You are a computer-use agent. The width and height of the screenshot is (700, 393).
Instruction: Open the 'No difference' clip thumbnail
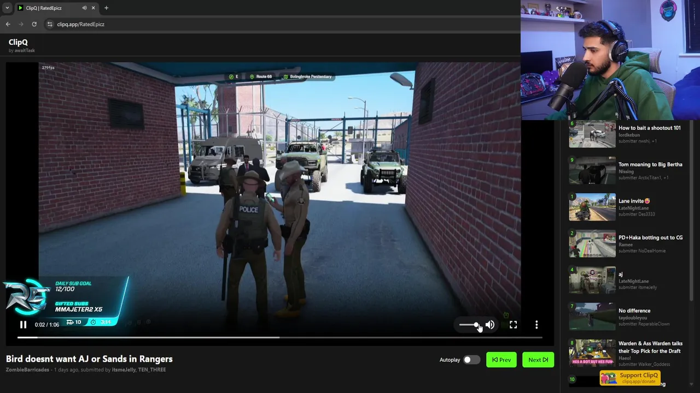[x=592, y=317]
